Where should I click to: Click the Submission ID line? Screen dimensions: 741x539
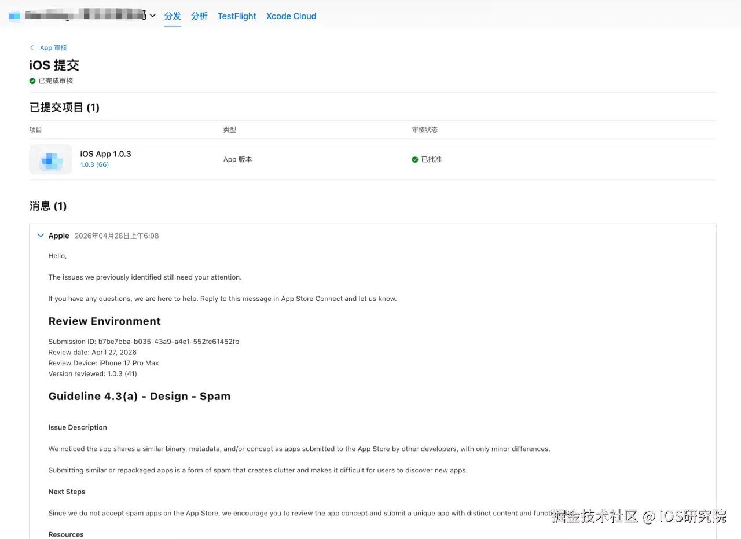click(x=144, y=342)
